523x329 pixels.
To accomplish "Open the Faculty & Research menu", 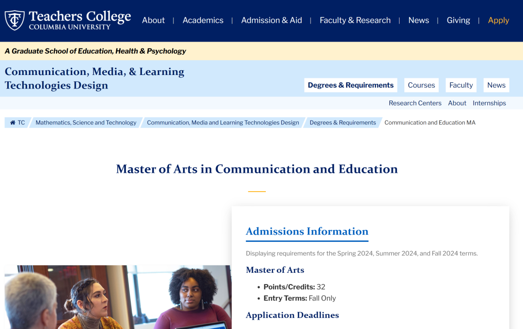I will [x=355, y=20].
